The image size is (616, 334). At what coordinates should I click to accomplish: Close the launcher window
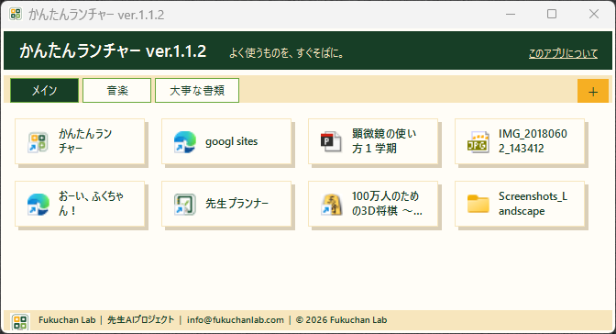[594, 14]
